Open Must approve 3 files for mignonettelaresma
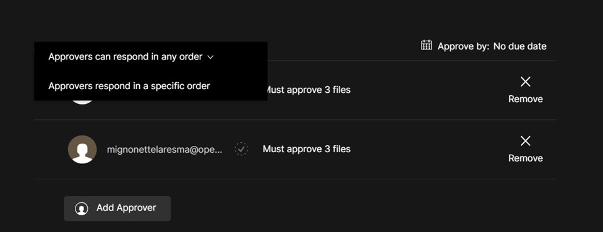Viewport: 603px width, 232px height. pos(307,149)
